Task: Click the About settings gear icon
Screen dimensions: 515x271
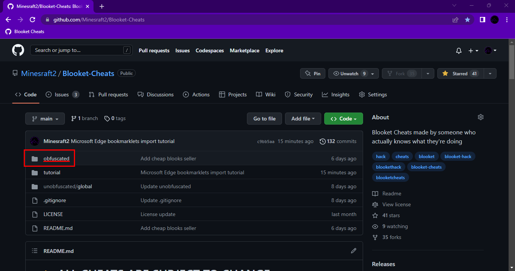Action: tap(480, 117)
